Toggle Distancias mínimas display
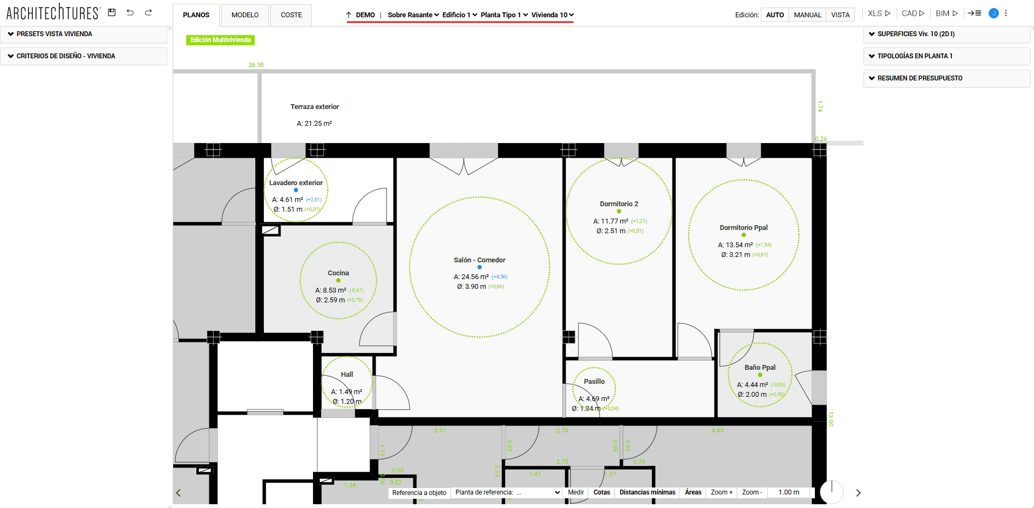This screenshot has height=508, width=1034. pyautogui.click(x=647, y=492)
